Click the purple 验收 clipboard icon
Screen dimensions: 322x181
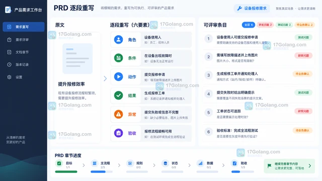pyautogui.click(x=119, y=133)
